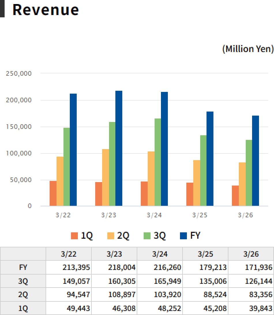
Task: Click the table cell 94,547
Action: click(x=69, y=294)
